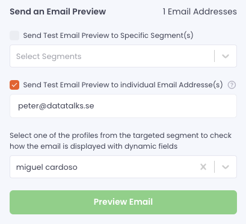This screenshot has width=246, height=224.
Task: Click the divider between X and chevron
Action: 214,167
